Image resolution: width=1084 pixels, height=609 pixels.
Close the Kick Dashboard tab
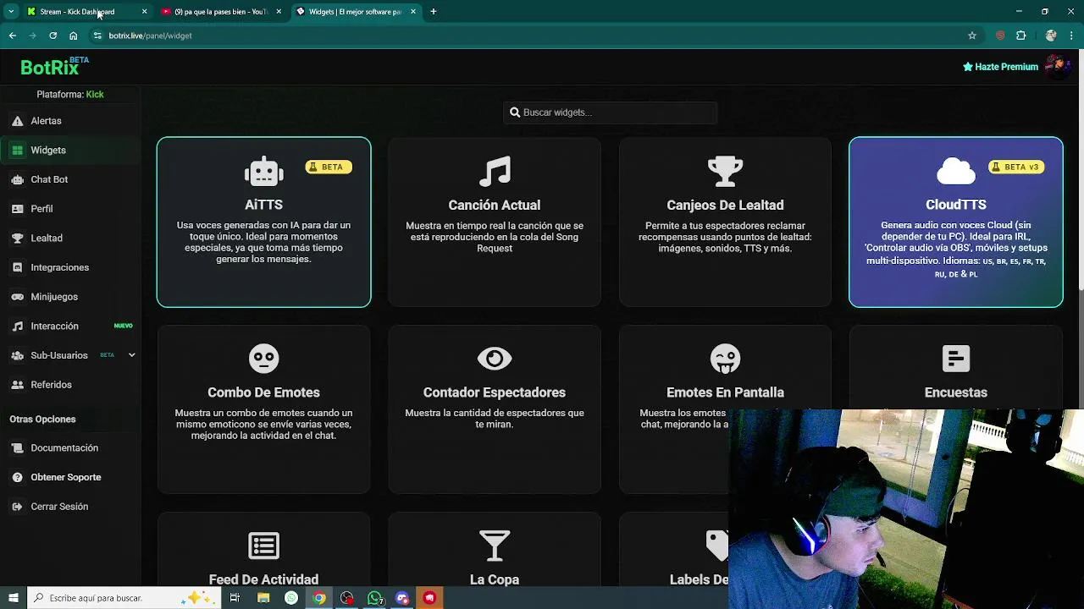pyautogui.click(x=144, y=12)
